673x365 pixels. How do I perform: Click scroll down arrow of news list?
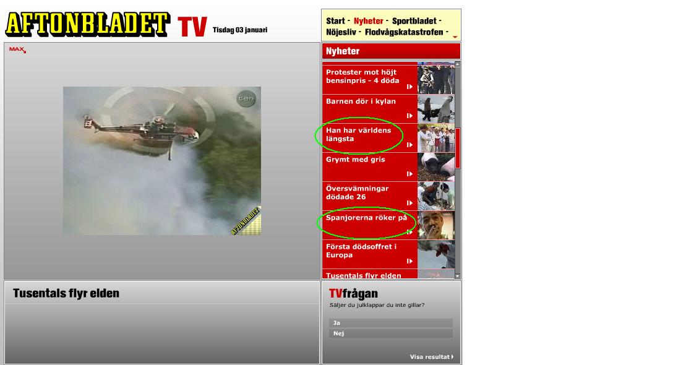coord(458,276)
